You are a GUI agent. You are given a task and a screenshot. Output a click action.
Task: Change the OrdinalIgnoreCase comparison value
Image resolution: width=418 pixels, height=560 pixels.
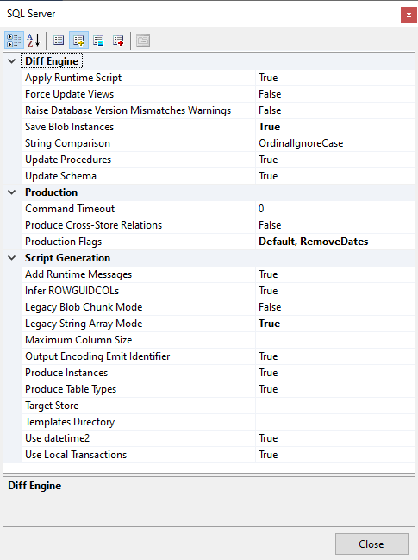click(335, 143)
